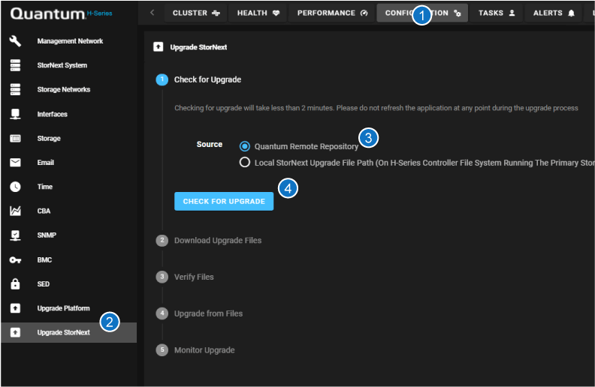Open the Monitor Upgrade step
Viewport: 595px width, 387px height.
[x=204, y=350]
